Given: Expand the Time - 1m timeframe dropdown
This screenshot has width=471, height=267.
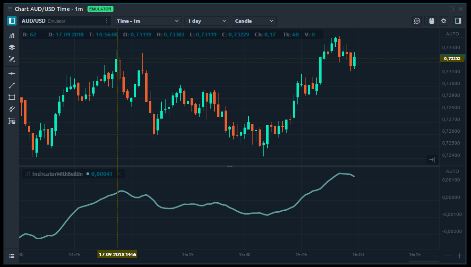Looking at the screenshot, I should click(148, 21).
